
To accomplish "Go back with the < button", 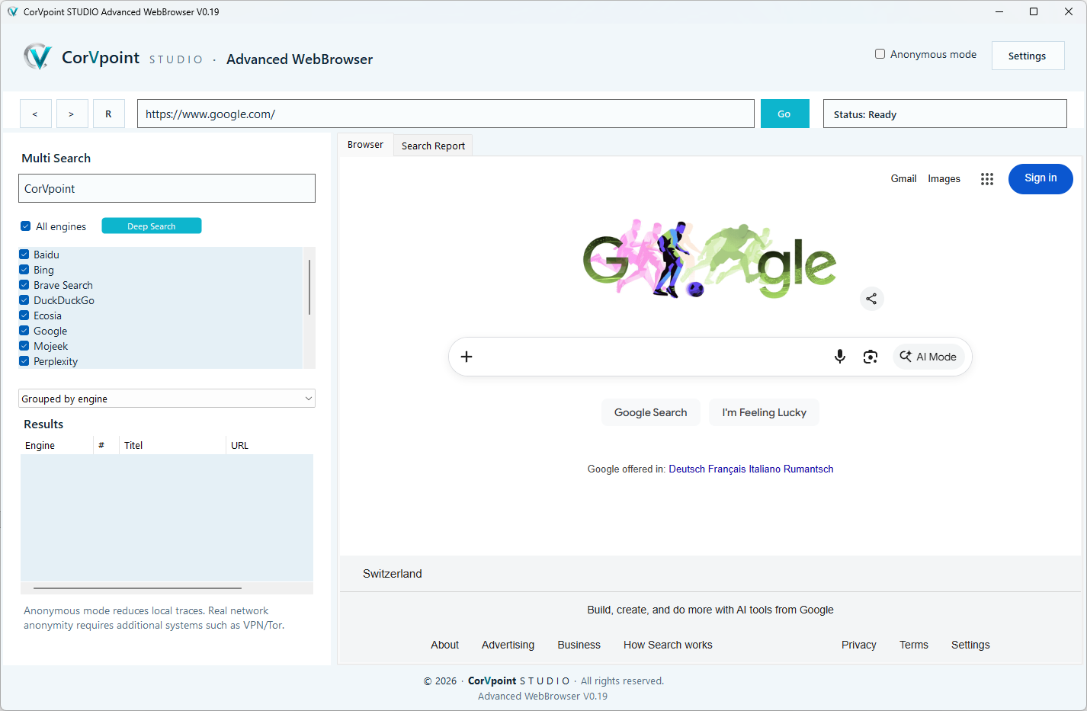I will click(x=35, y=114).
